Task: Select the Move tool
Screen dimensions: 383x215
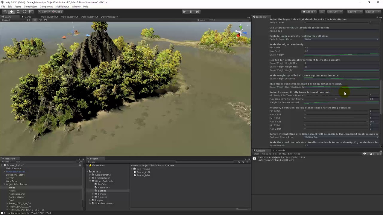Action: [x=11, y=12]
